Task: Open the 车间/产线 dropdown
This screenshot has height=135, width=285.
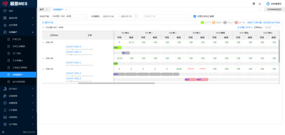Action: (69, 16)
